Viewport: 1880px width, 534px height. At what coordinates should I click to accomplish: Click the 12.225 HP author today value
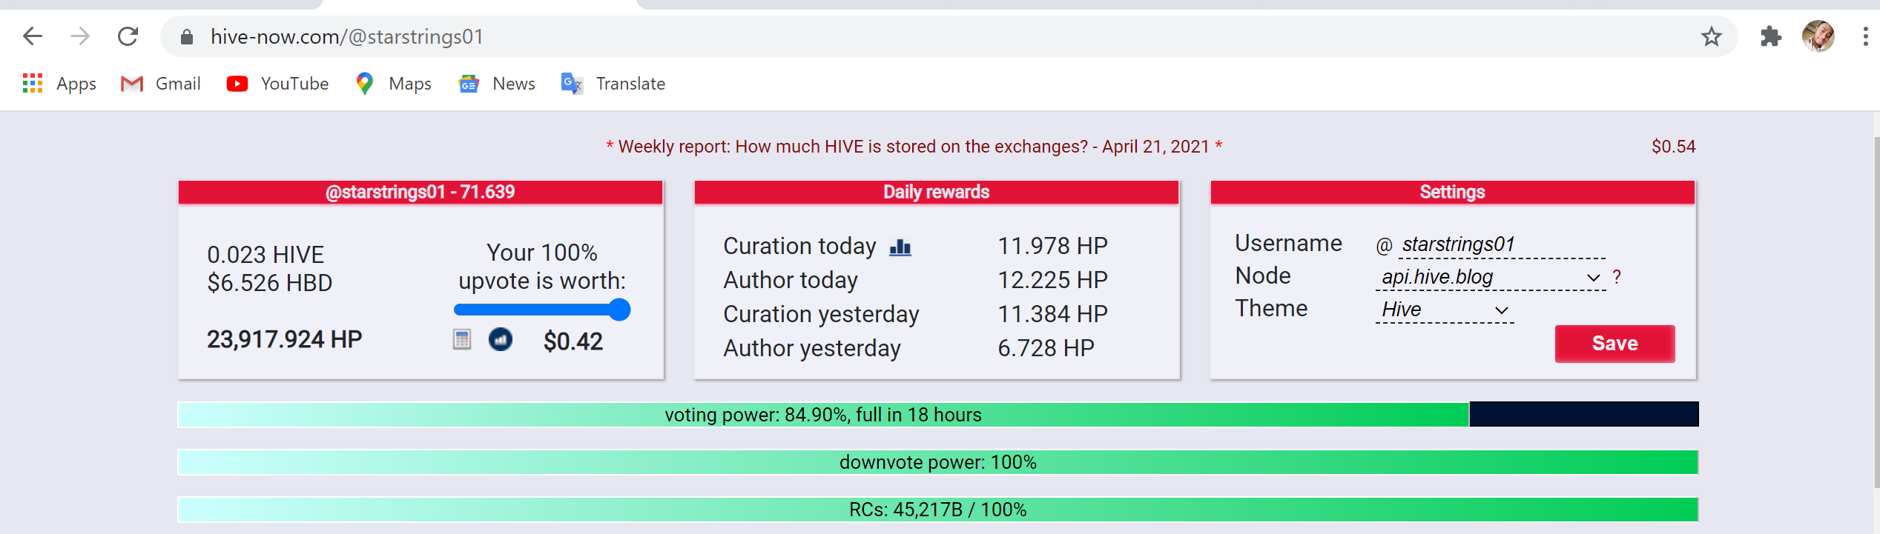(1052, 280)
